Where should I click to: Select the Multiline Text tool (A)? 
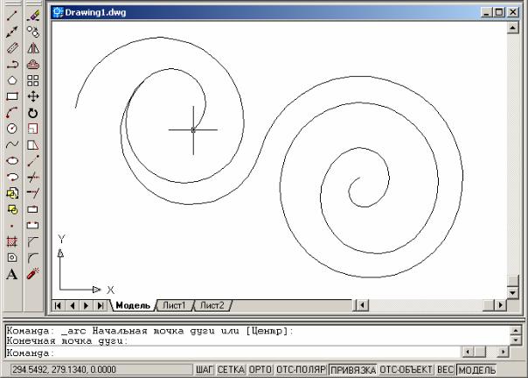12,274
